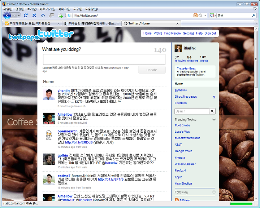Screen dimensions: 260x208
Task: Click the What are you doing text box
Action: pyautogui.click(x=104, y=59)
